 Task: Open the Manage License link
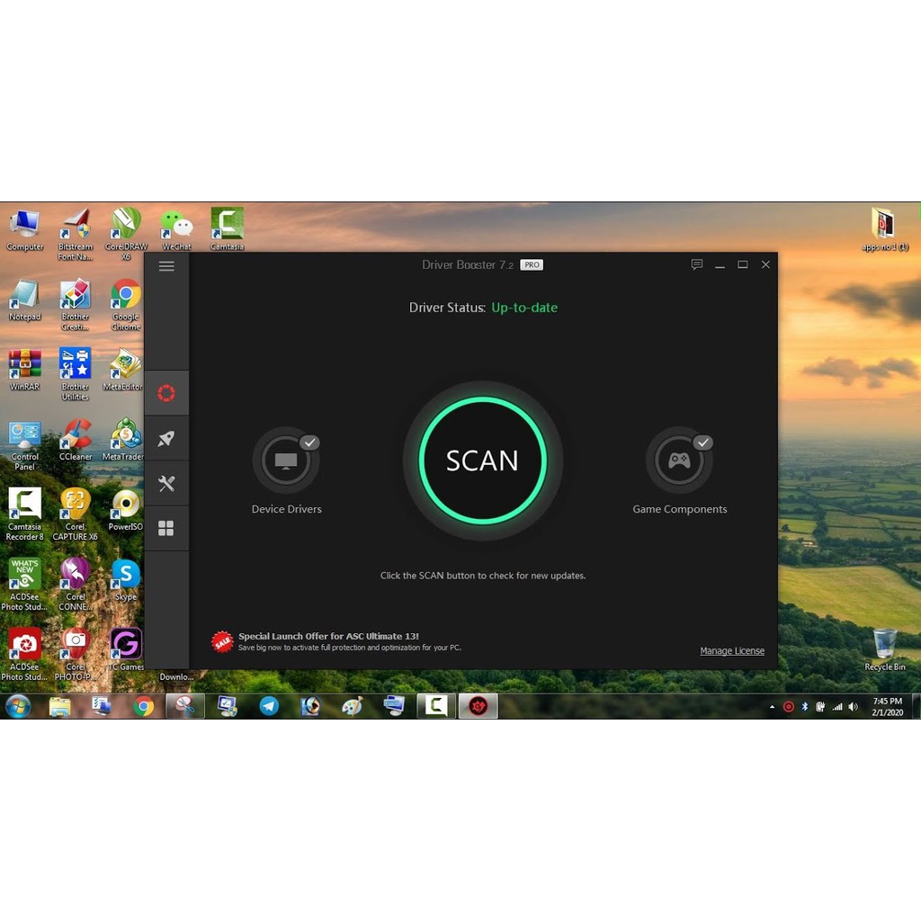click(x=732, y=651)
